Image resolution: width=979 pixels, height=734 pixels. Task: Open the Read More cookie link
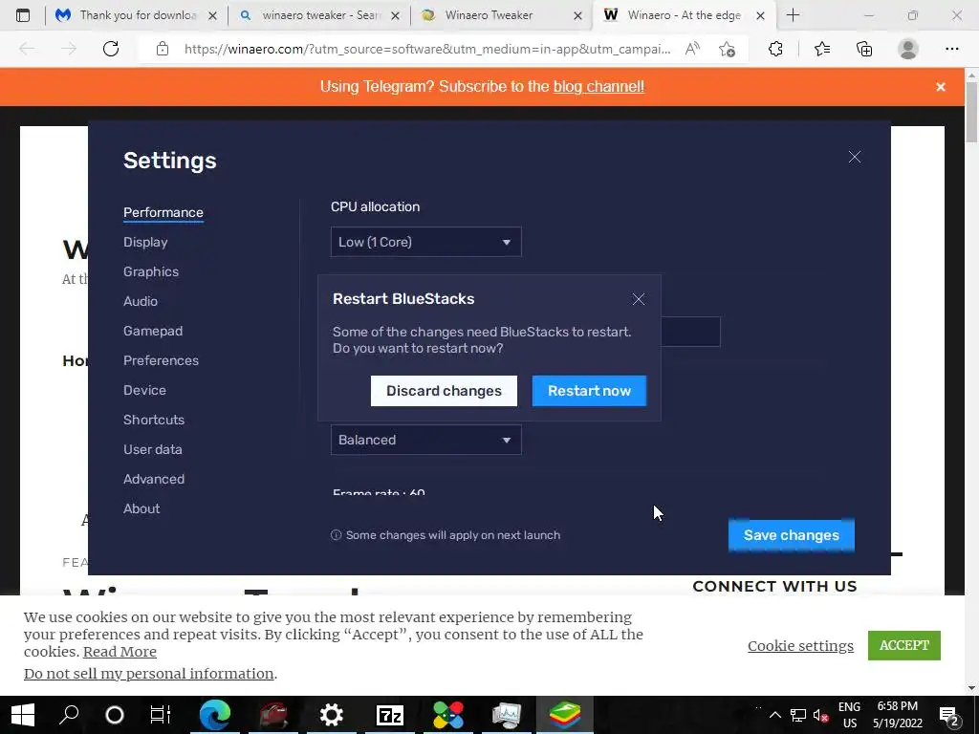[x=120, y=652]
